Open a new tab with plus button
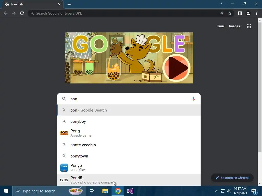The width and height of the screenshot is (262, 196). tap(69, 4)
